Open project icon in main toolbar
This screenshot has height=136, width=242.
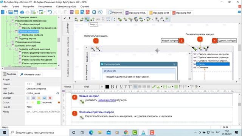point(11,12)
